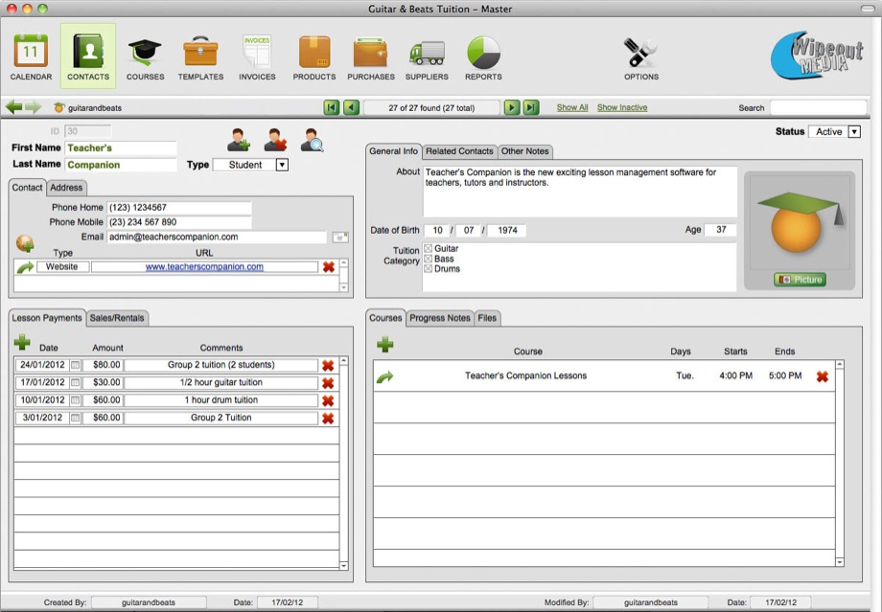Delete the $80.00 Group 2 tuition payment
This screenshot has width=882, height=612.
(328, 365)
